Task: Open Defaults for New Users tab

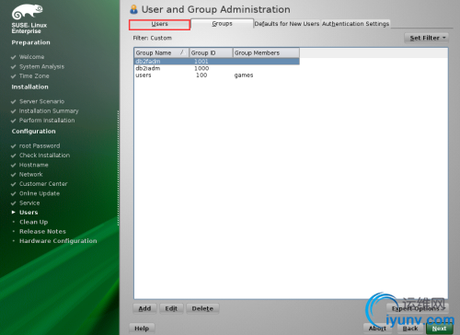Action: coord(287,24)
